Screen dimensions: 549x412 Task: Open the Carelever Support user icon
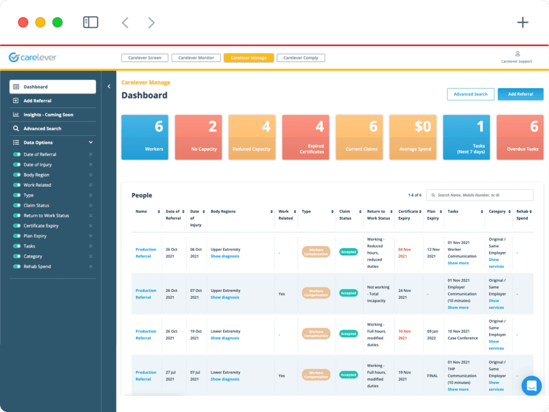517,54
